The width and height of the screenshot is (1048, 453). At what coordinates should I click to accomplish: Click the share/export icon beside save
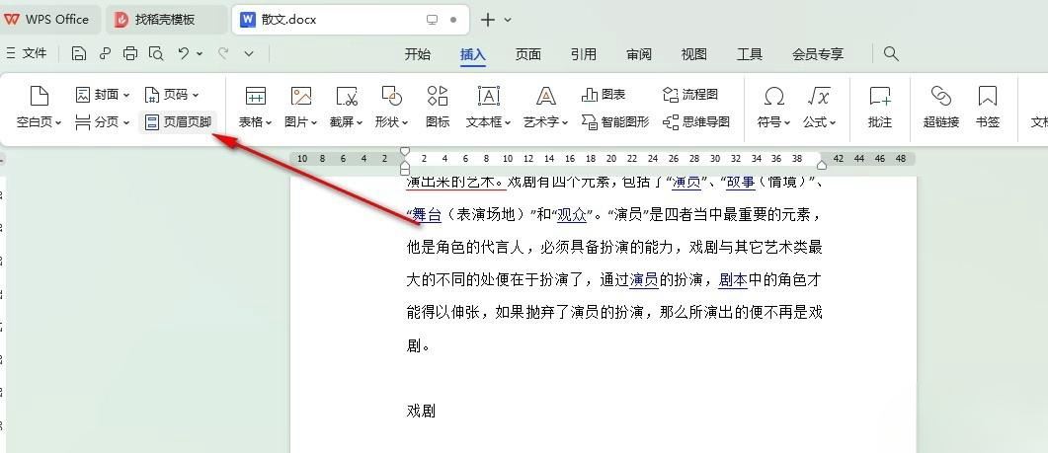(x=105, y=53)
